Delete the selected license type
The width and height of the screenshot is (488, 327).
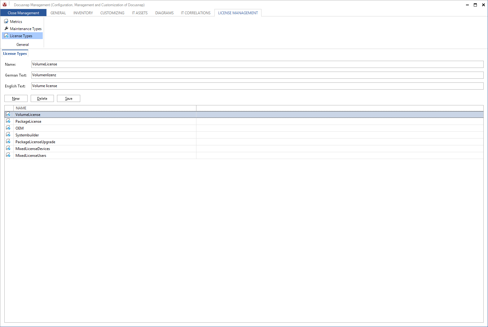click(42, 98)
